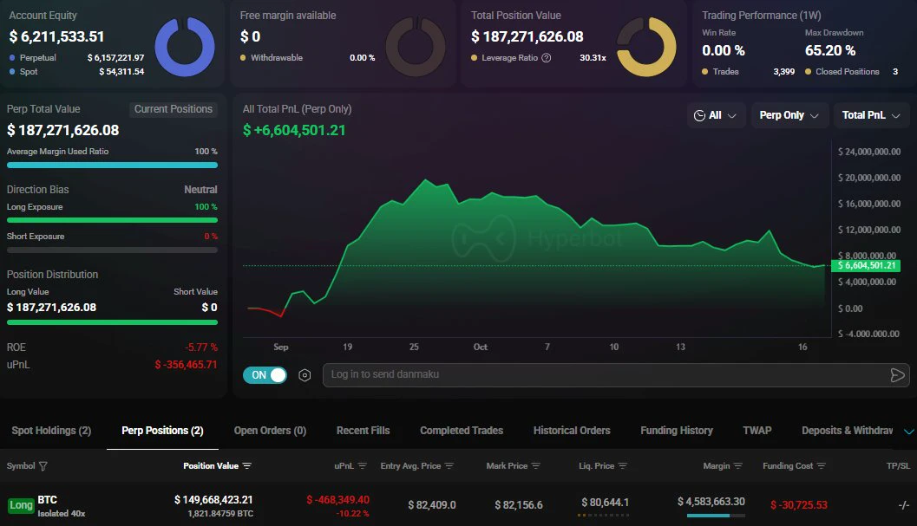Open danmaku settings hexagon icon

pos(305,375)
